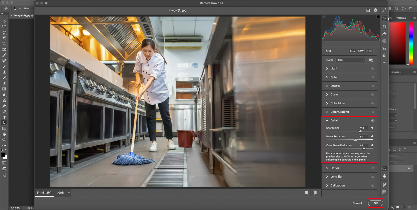Toggle Color panel visibility eye
The width and height of the screenshot is (417, 210).
point(373,77)
